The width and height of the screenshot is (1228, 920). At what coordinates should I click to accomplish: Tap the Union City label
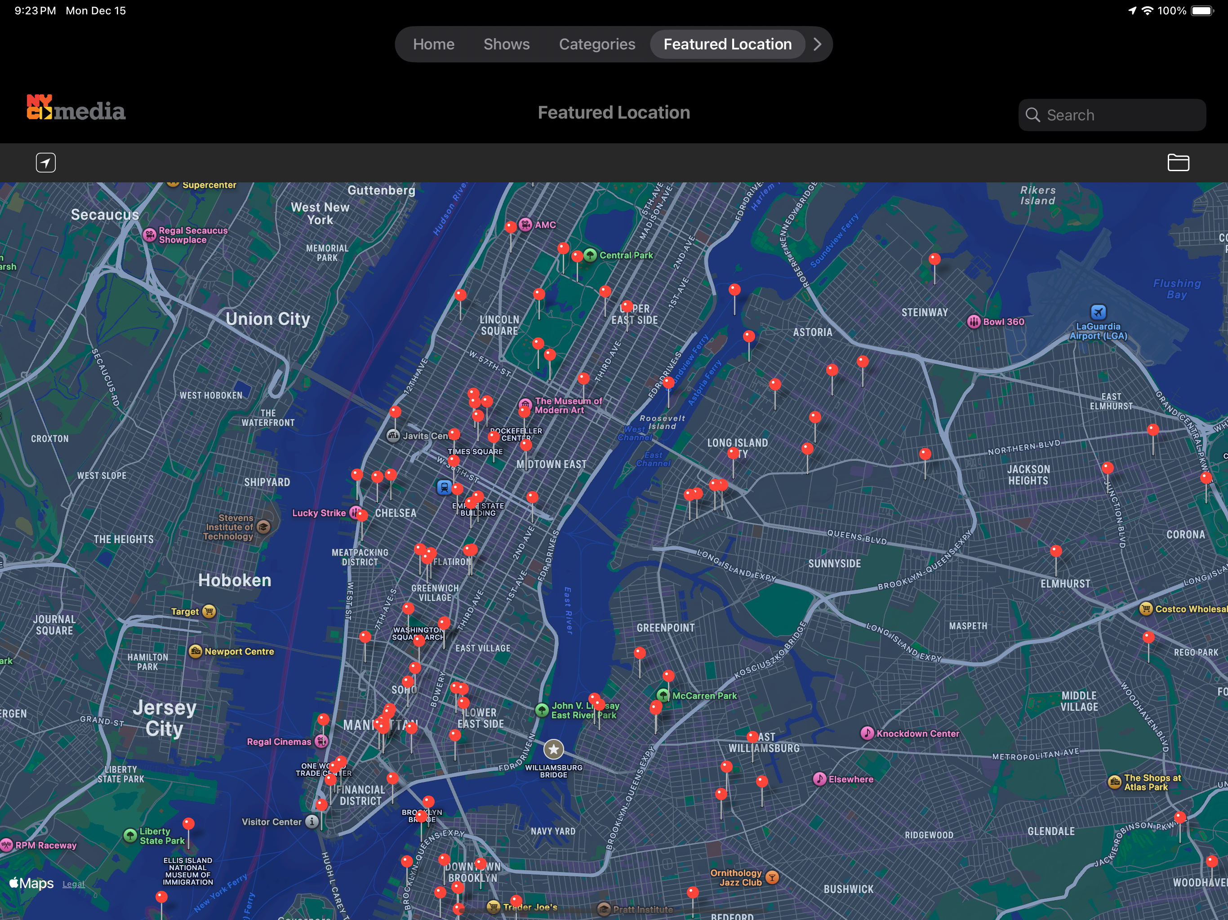[267, 319]
